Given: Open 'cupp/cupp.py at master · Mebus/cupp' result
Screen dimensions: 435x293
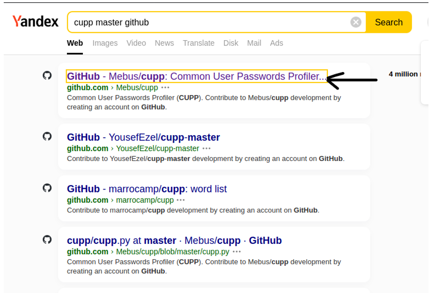Looking at the screenshot, I should 174,240.
